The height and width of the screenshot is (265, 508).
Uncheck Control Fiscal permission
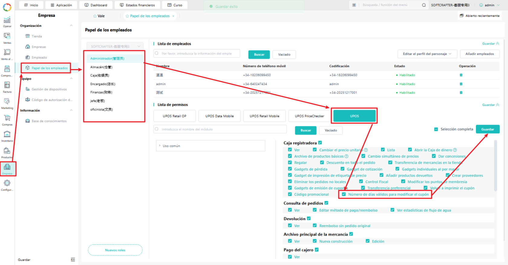[x=361, y=182]
